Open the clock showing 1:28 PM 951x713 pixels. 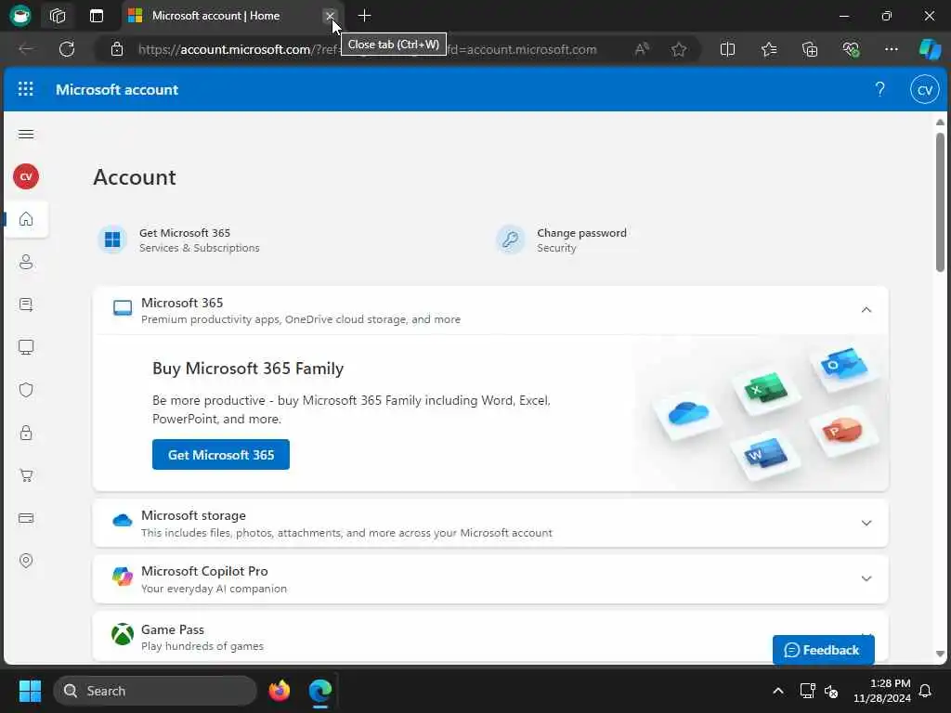point(881,691)
